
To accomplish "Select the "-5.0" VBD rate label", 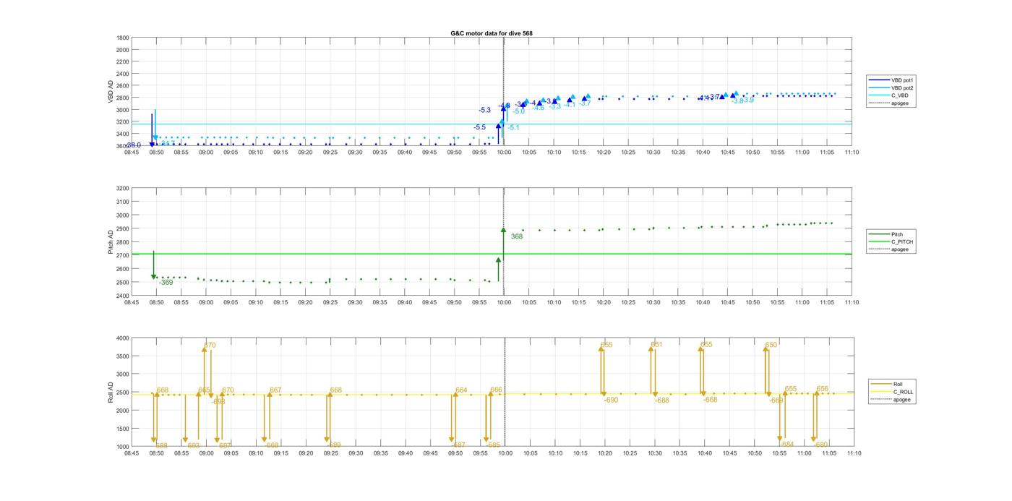I will pyautogui.click(x=519, y=111).
